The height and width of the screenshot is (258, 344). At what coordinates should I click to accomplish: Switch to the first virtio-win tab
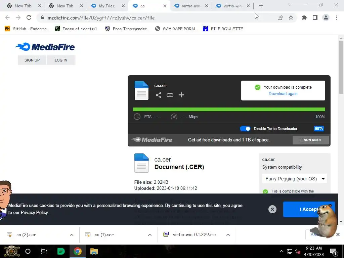pos(190,6)
